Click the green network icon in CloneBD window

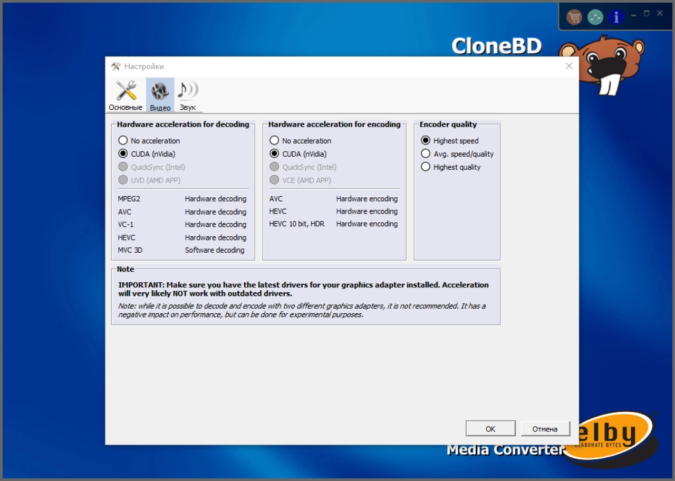[595, 17]
